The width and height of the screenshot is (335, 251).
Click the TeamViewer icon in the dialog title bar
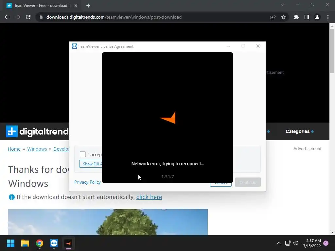[75, 46]
